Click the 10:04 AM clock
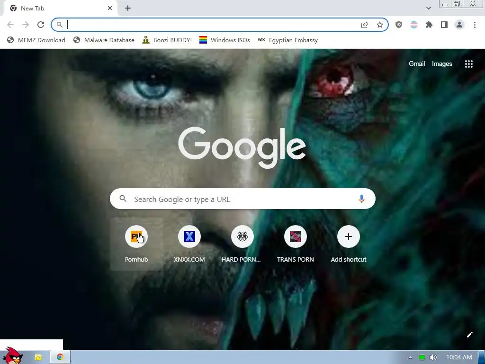485x364 pixels. [459, 357]
